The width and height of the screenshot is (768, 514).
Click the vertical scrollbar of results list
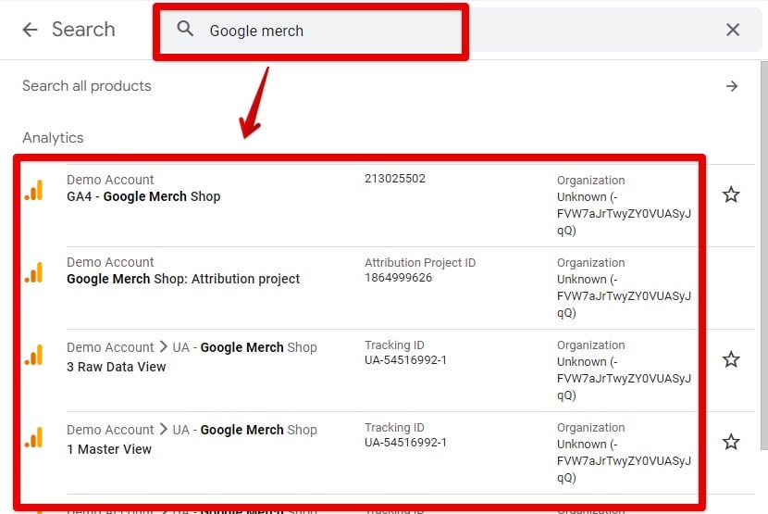click(763, 255)
